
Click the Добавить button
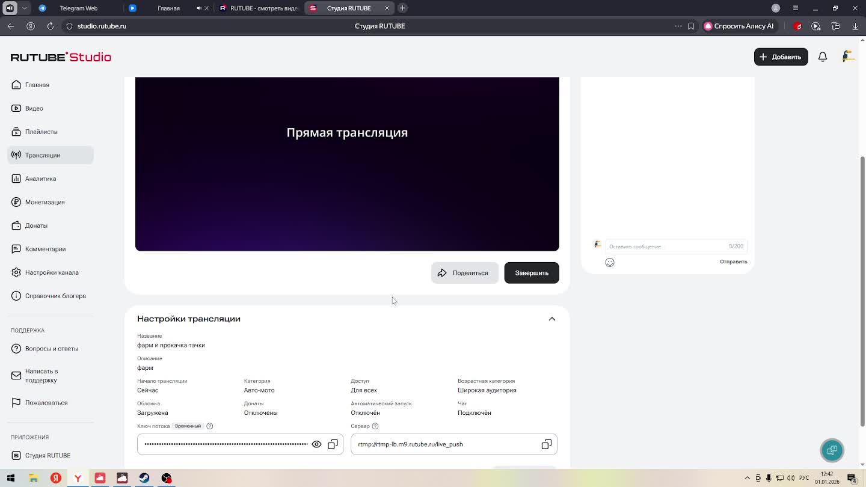pyautogui.click(x=781, y=57)
